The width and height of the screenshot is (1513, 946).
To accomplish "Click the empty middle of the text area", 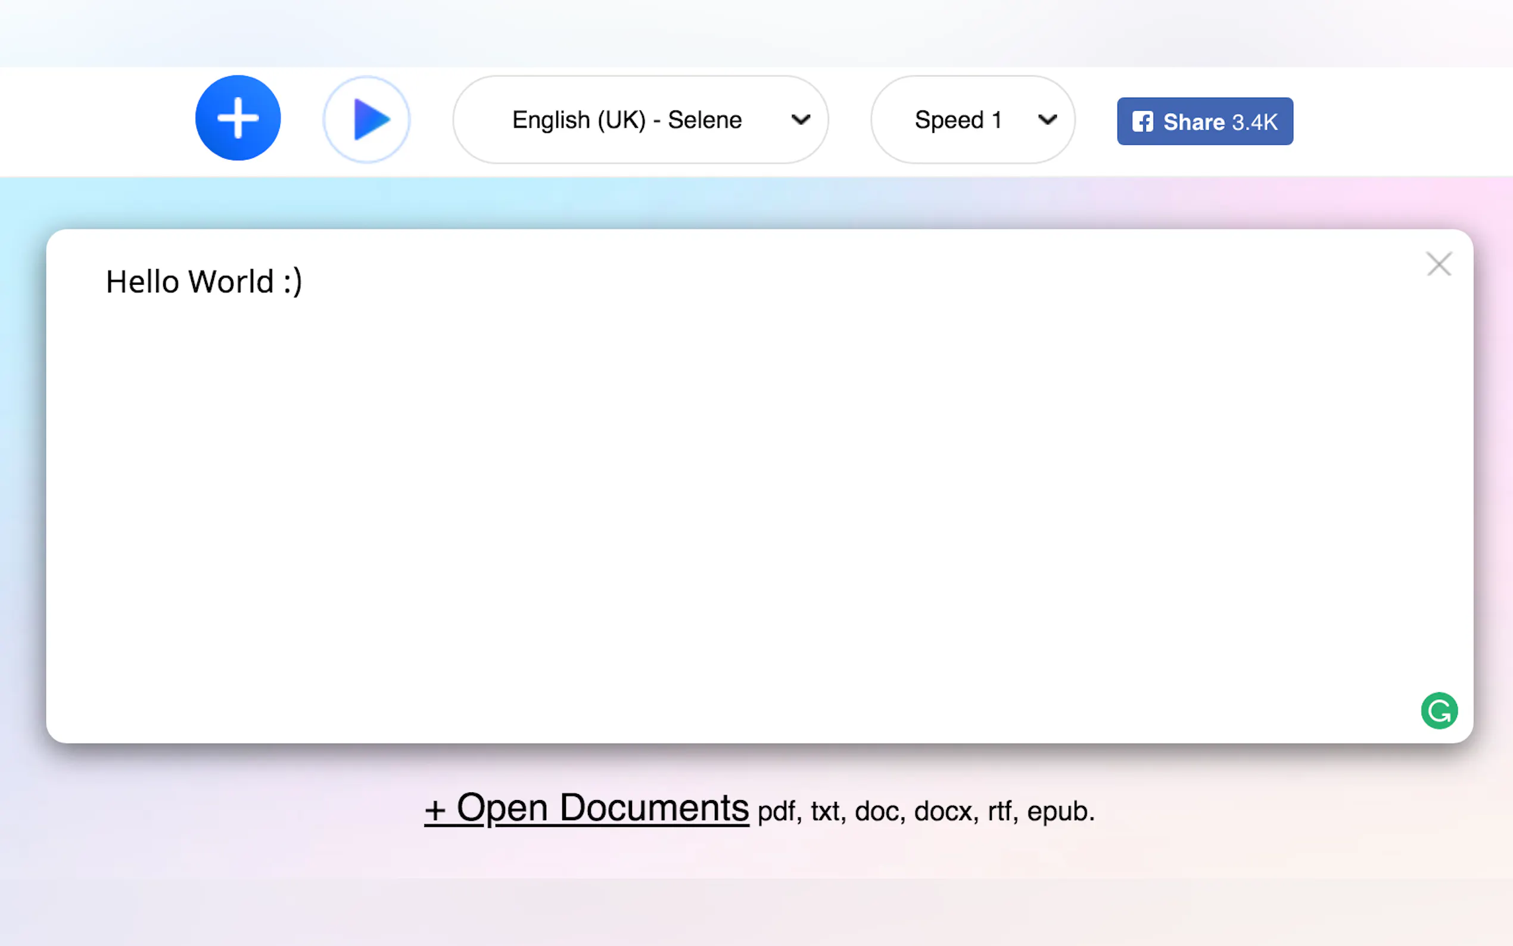I will pos(759,500).
